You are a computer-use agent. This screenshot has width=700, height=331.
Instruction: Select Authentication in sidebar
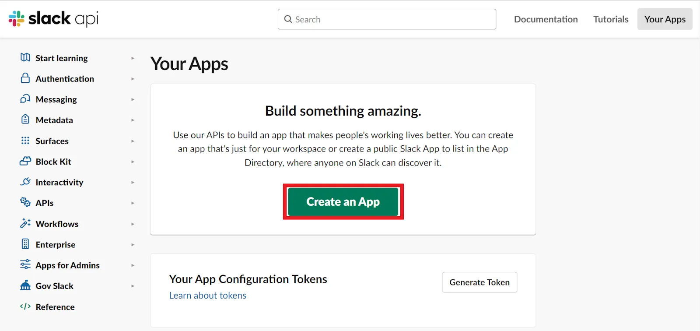click(x=65, y=79)
